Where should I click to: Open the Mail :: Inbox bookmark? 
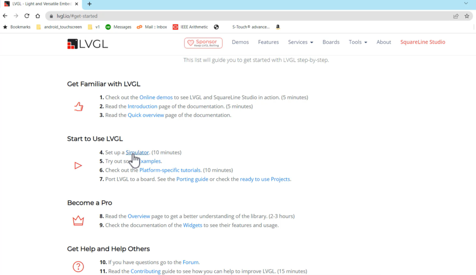point(152,27)
